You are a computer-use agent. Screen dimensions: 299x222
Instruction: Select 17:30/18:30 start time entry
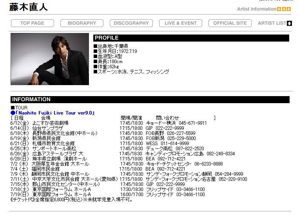[x=132, y=189]
